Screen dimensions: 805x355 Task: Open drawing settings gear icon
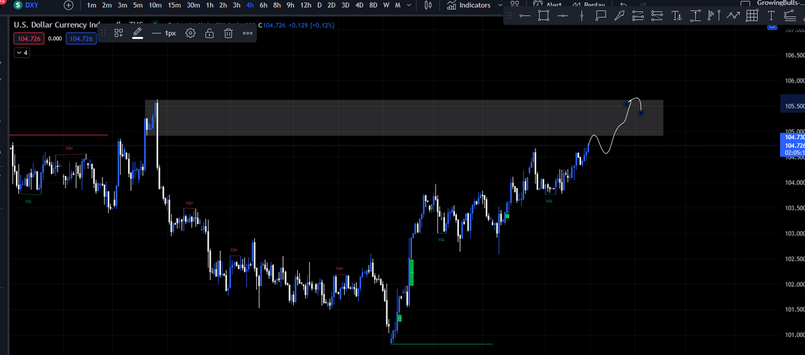click(x=191, y=33)
